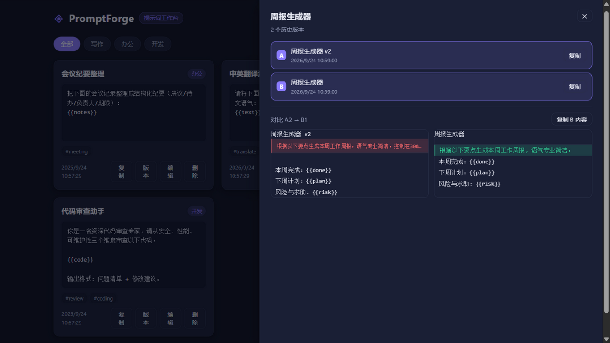Viewport: 610px width, 343px height.
Task: Click the page vertical scrollbar
Action: pyautogui.click(x=606, y=162)
